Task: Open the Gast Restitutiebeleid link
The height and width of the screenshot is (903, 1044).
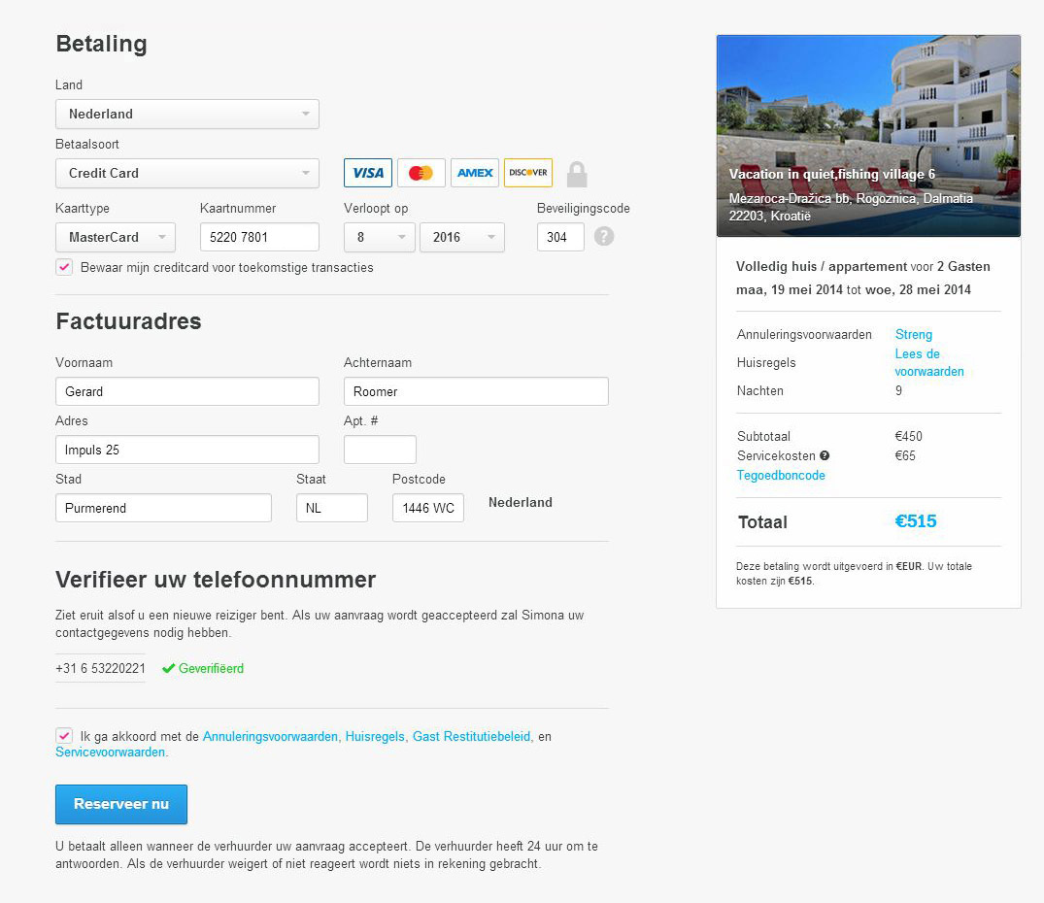Action: tap(471, 737)
